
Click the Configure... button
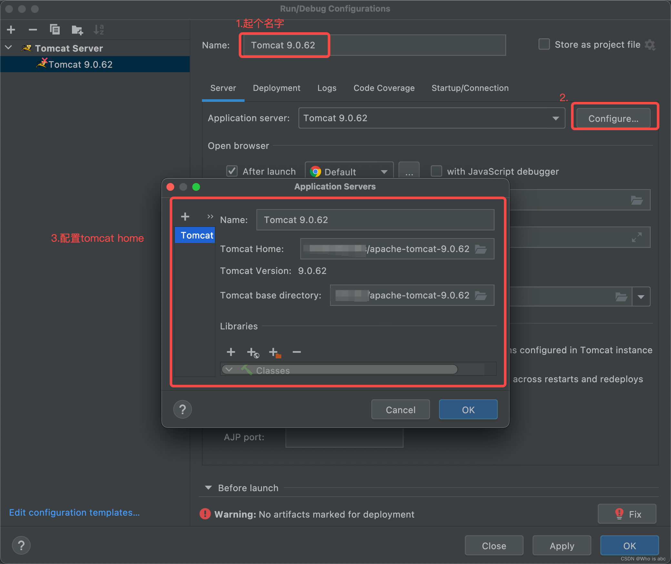pos(613,118)
